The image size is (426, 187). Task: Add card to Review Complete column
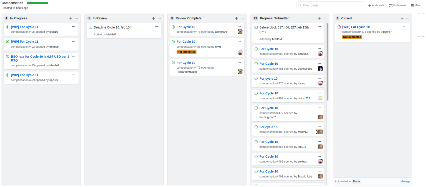pos(236,18)
